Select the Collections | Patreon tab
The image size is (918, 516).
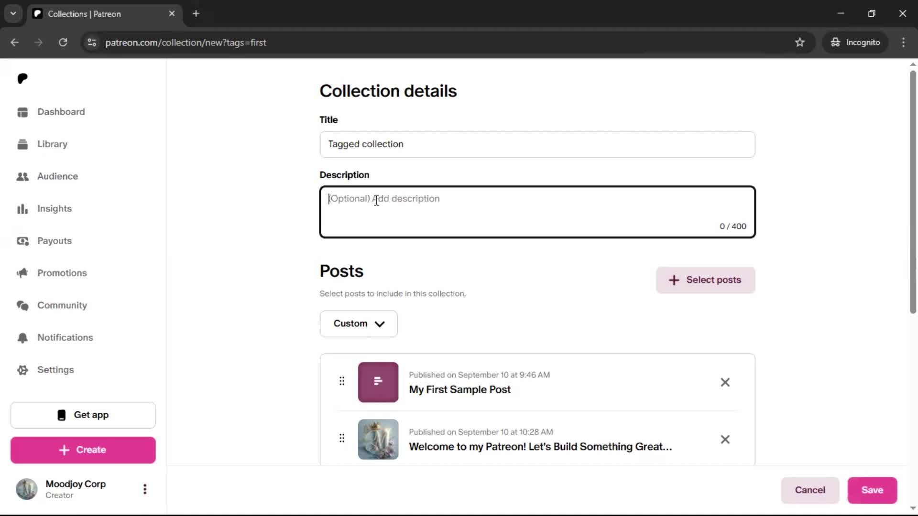[104, 14]
